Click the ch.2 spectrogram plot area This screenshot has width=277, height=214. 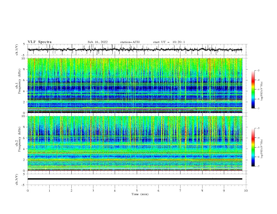[135, 143]
